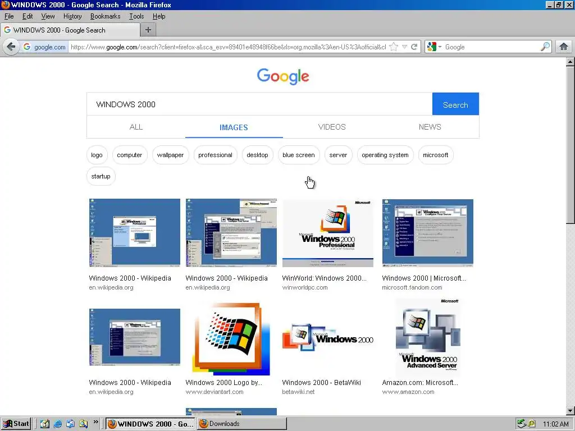Click the Windows 2000 Logo by... link

[x=223, y=383]
